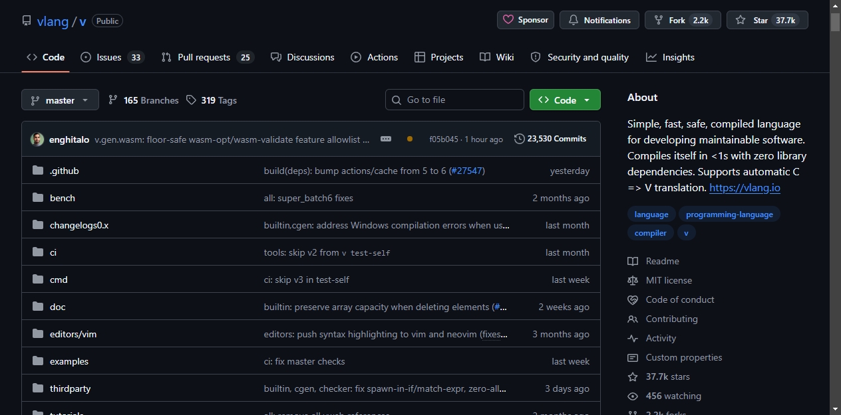Click the folder icon for editors/vim
841x415 pixels.
[x=38, y=334]
